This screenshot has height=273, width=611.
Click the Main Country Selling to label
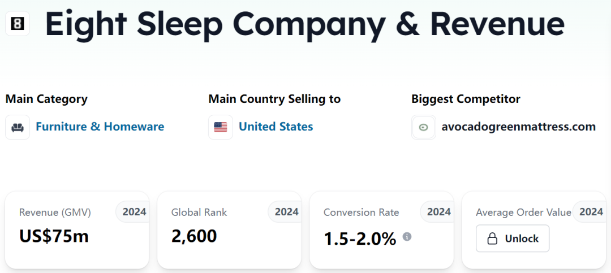(274, 99)
